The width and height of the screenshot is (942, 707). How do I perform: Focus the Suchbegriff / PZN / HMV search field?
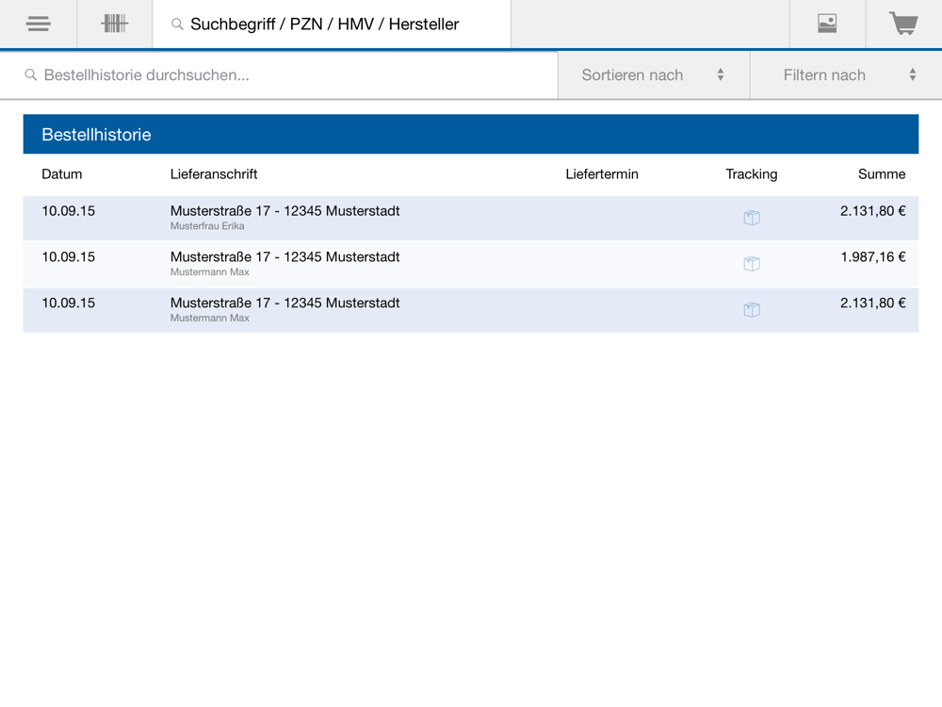coord(339,25)
